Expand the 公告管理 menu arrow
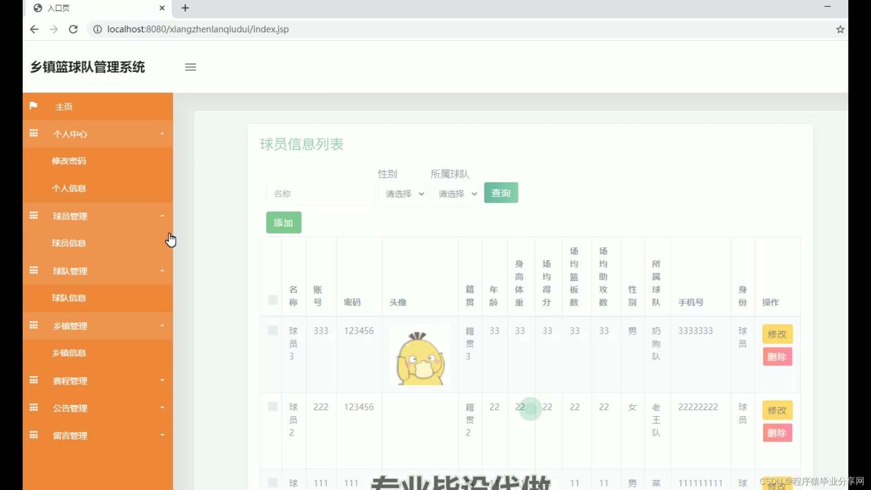Screen dimensions: 871x490 tap(162, 407)
